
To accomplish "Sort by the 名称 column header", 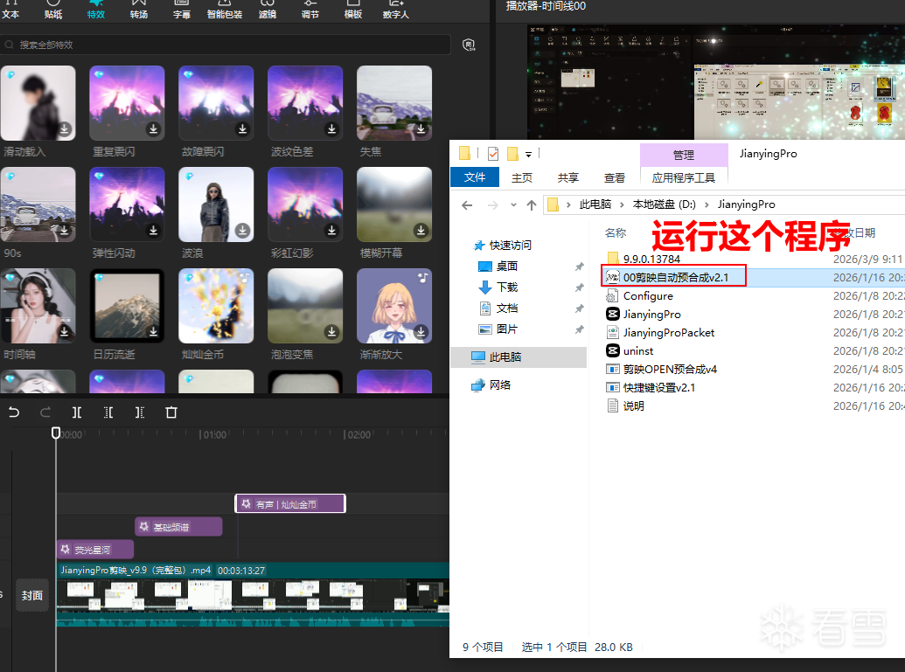I will click(x=616, y=232).
